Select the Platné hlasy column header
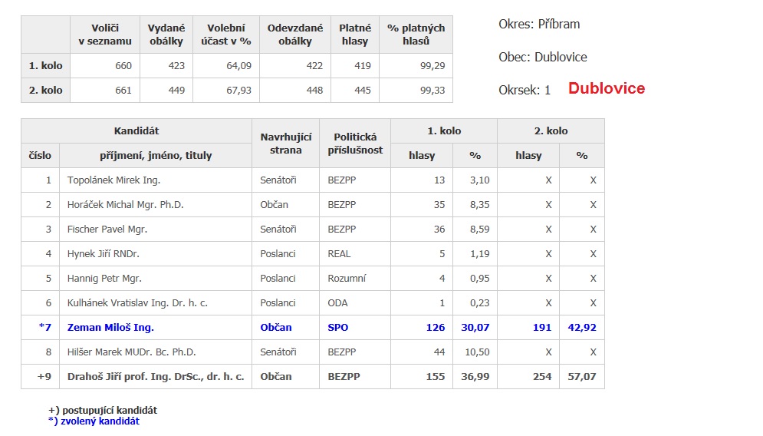 point(354,35)
